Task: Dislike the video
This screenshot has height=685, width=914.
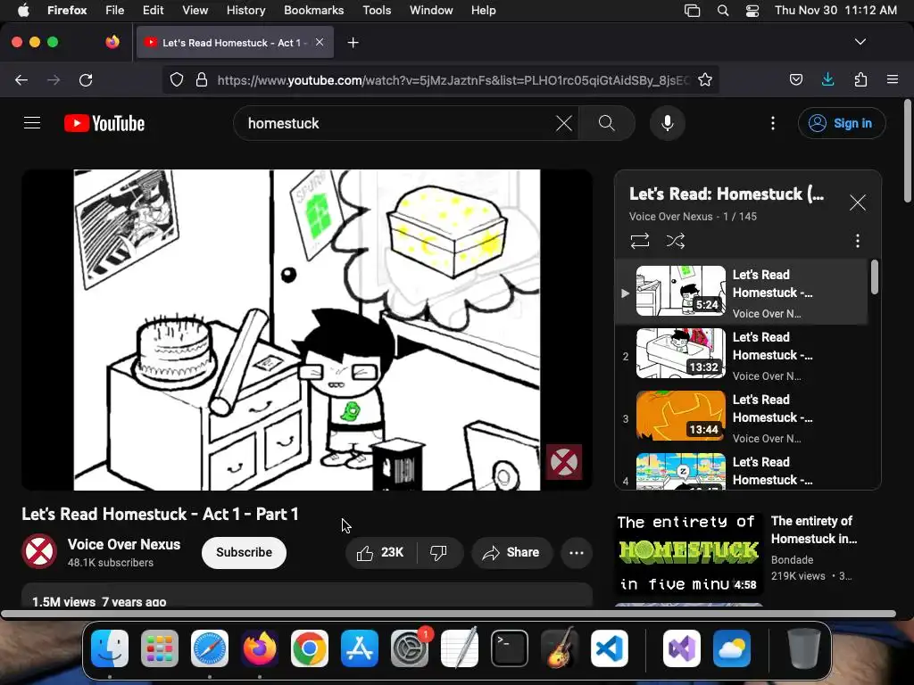Action: click(x=439, y=552)
